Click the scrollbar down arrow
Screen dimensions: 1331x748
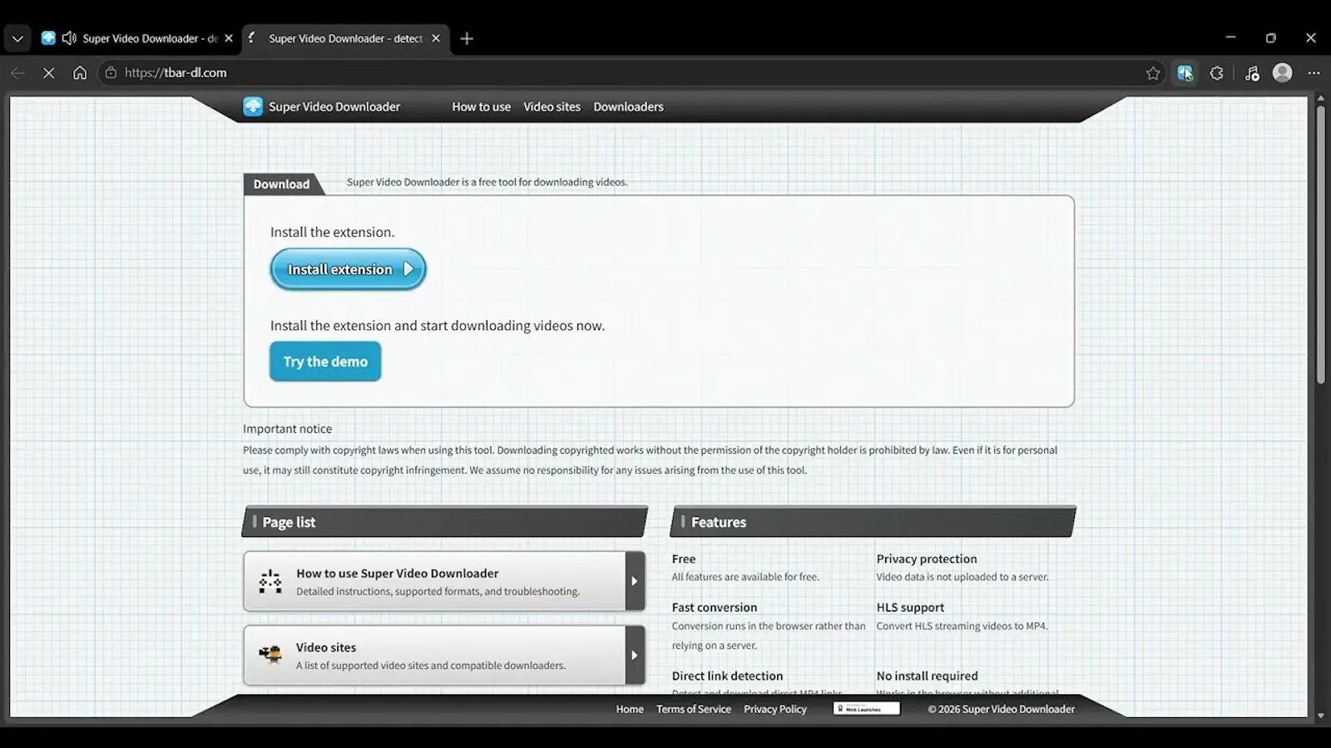1320,715
